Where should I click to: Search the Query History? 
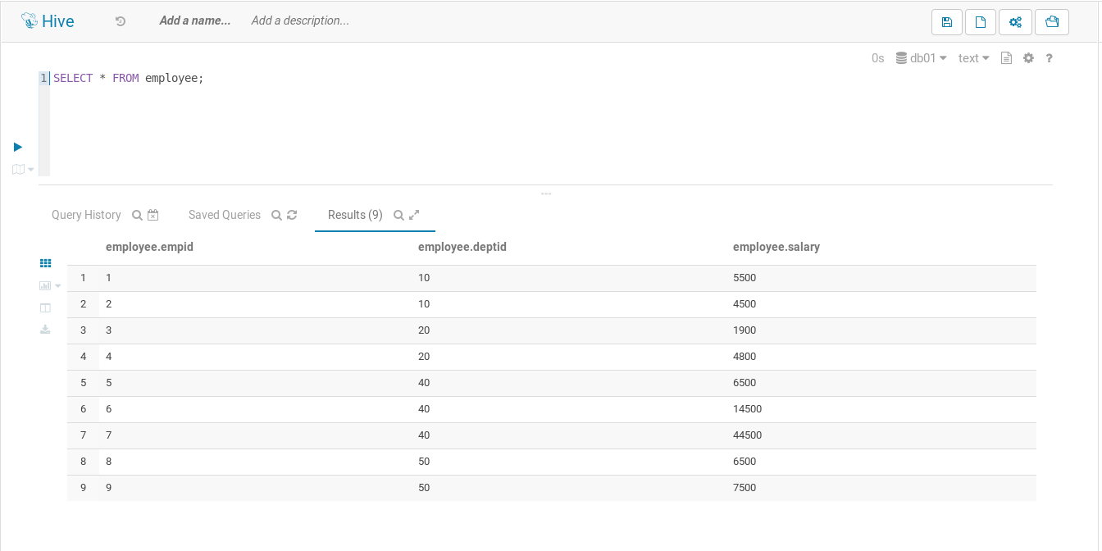[138, 215]
